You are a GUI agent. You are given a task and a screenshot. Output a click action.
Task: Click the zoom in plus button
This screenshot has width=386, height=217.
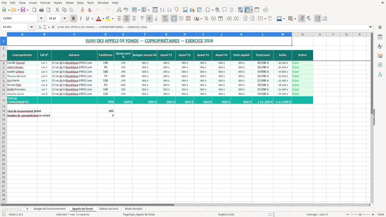coord(373,214)
